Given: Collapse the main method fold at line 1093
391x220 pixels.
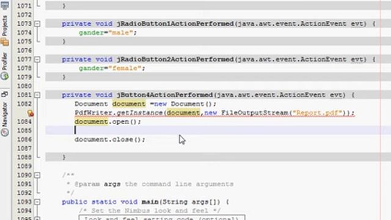Looking at the screenshot, I should (37, 202).
